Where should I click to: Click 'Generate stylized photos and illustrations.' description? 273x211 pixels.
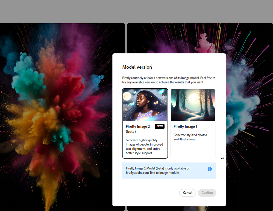[x=190, y=137]
